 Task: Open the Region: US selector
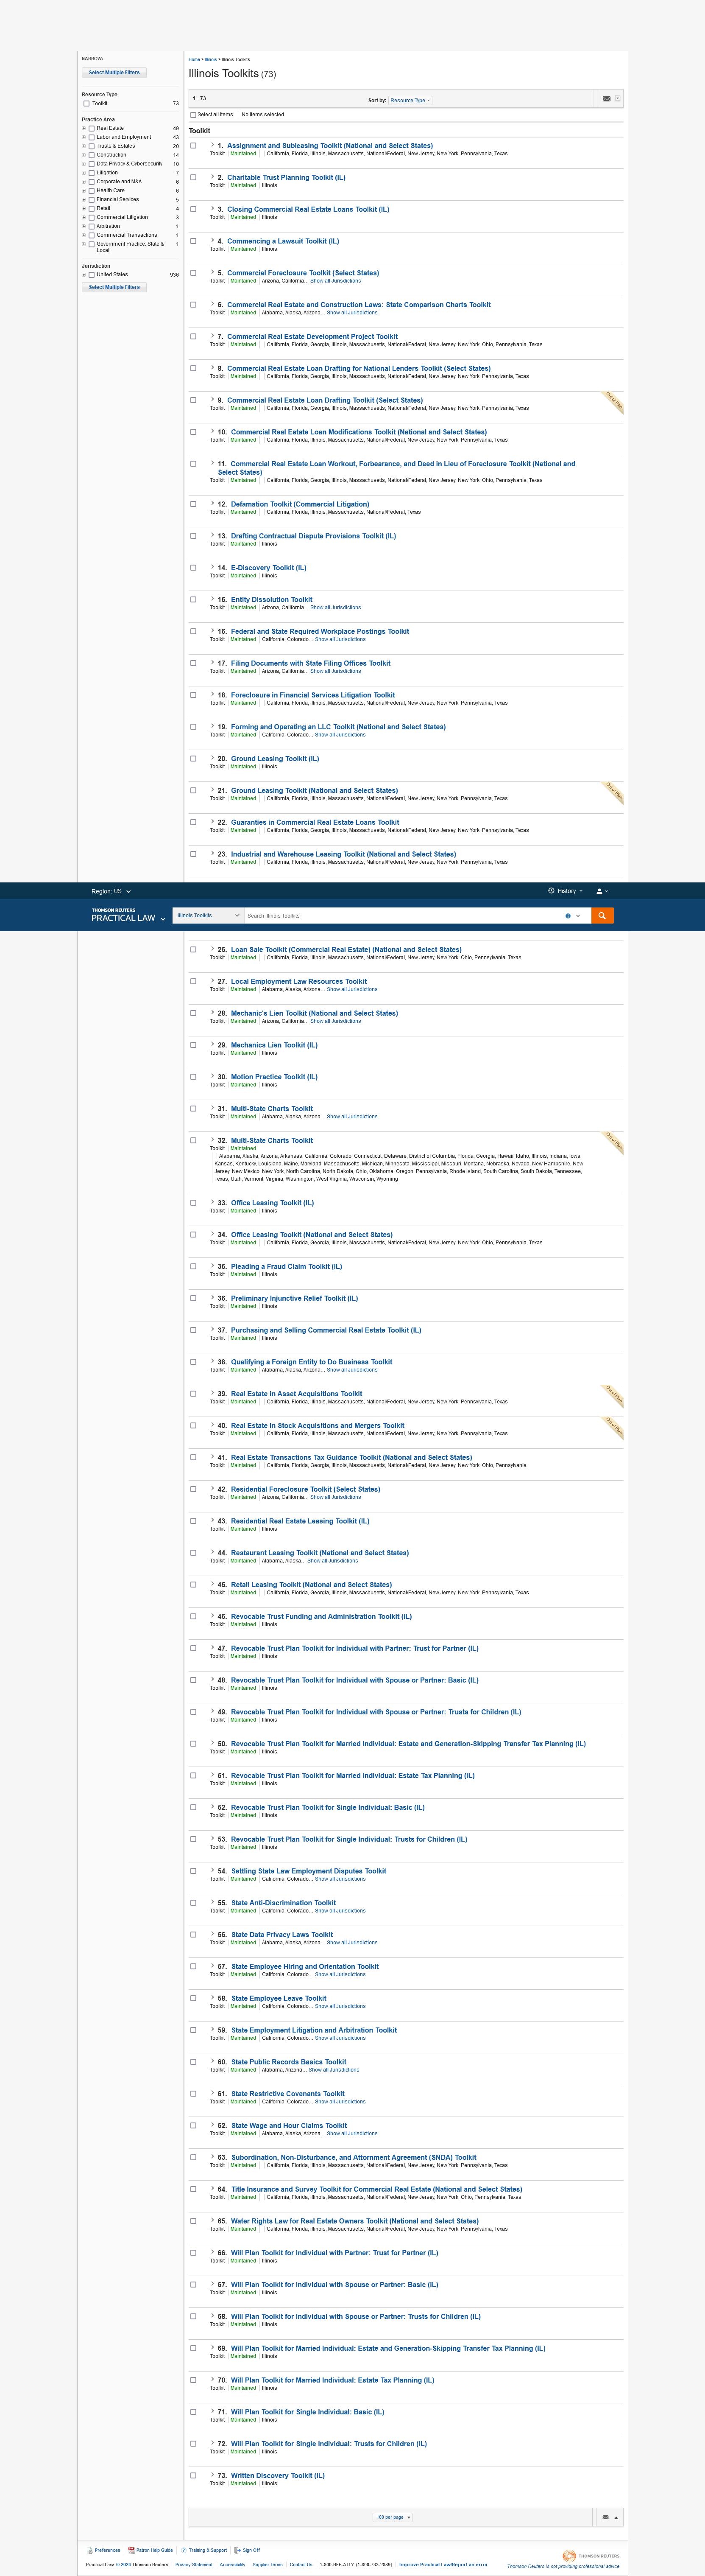click(111, 891)
